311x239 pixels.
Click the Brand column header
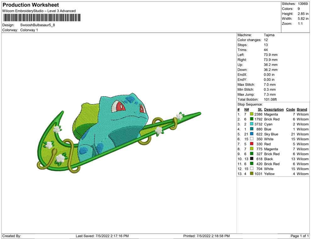303,109
